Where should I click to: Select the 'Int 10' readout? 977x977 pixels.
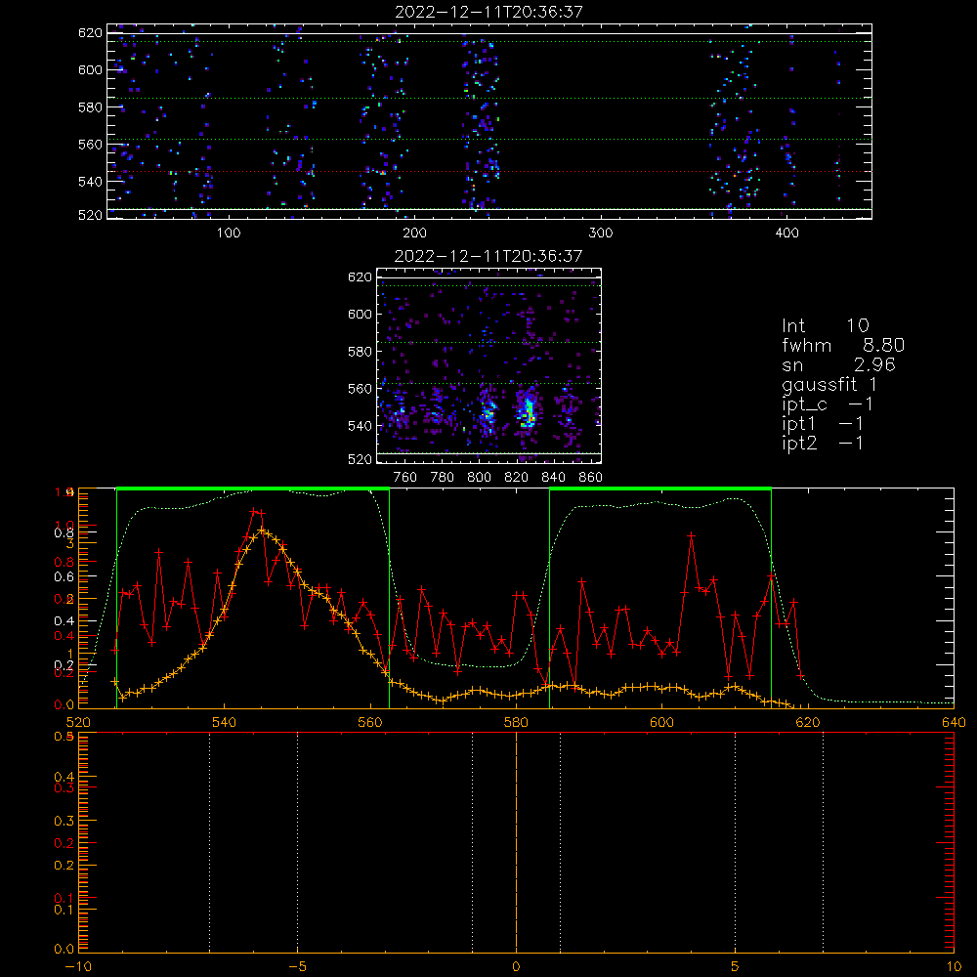pyautogui.click(x=826, y=325)
